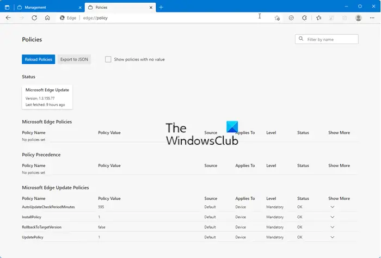Close the Policies tab
This screenshot has width=381, height=258.
(151, 8)
